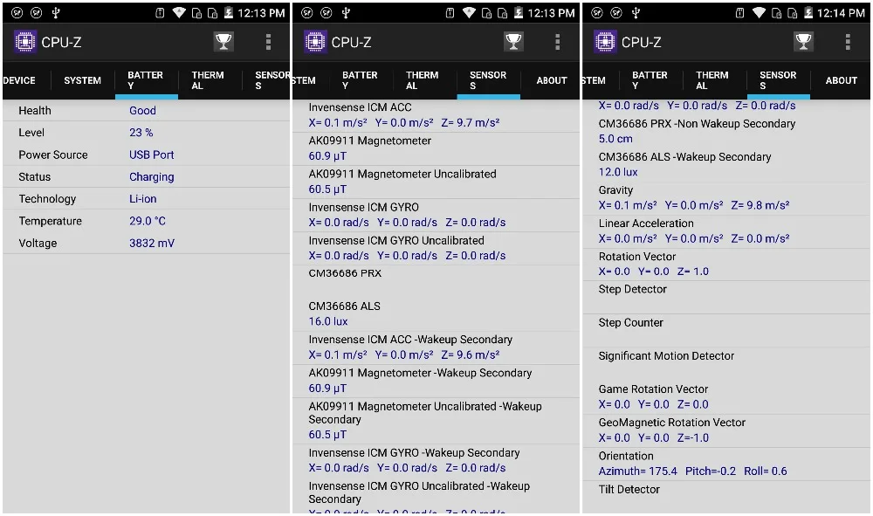Image resolution: width=873 pixels, height=516 pixels.
Task: Open overflow menu in left screen
Action: (268, 42)
